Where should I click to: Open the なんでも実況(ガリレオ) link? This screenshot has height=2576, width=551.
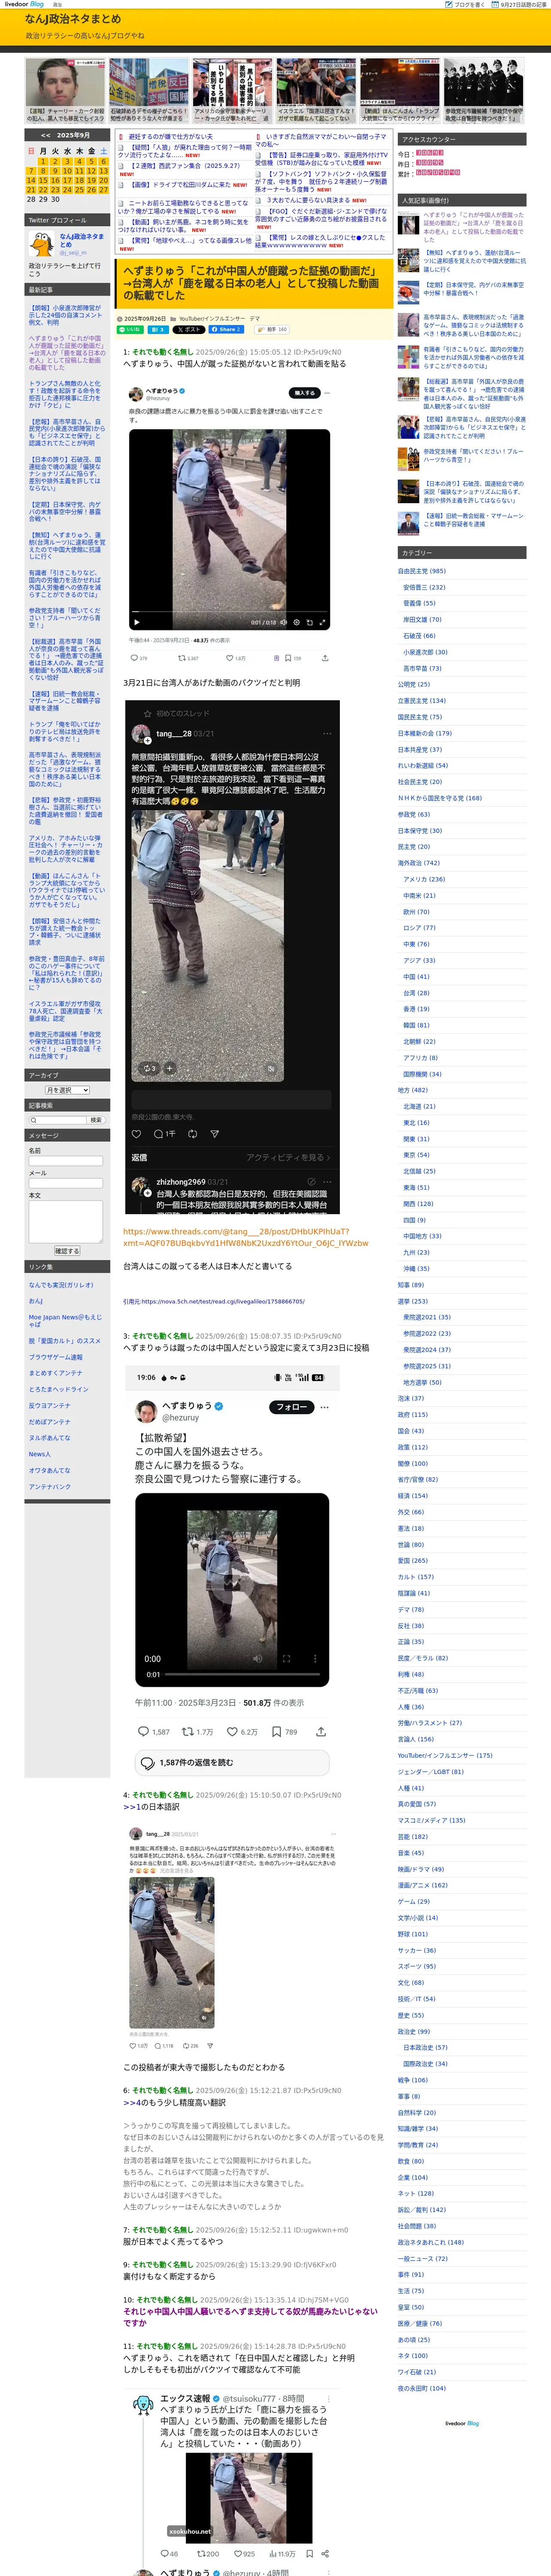[x=61, y=1285]
